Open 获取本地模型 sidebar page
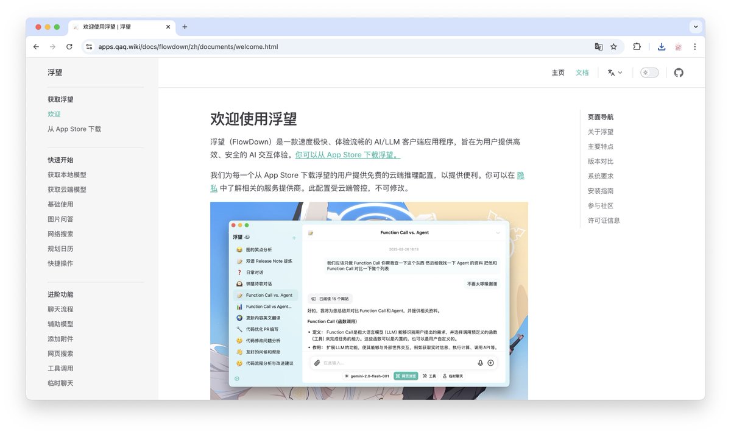731x434 pixels. point(67,175)
